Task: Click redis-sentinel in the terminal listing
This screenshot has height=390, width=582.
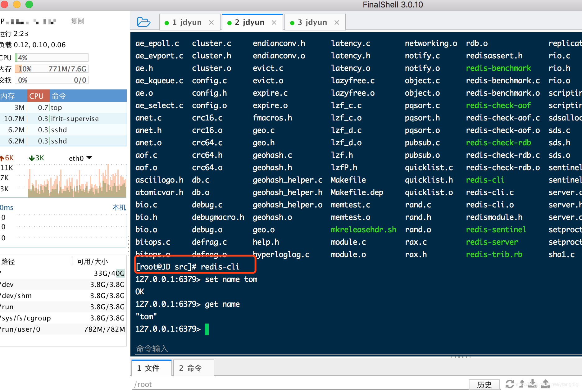Action: 496,229
